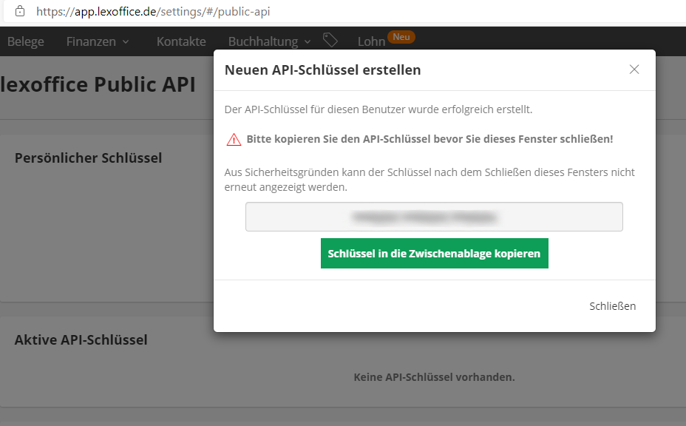Click the close X on the dialog
This screenshot has height=426, width=686.
tap(634, 69)
